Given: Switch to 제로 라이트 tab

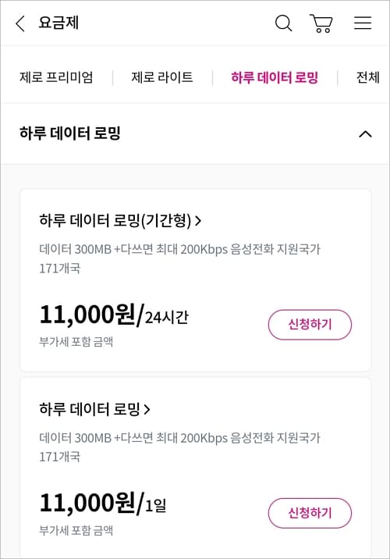Looking at the screenshot, I should tap(162, 77).
